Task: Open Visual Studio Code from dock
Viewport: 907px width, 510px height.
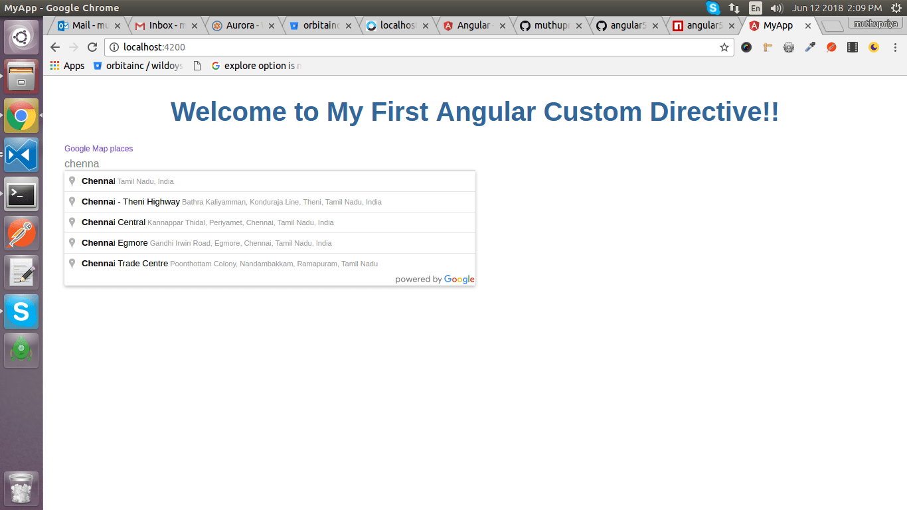Action: point(21,155)
